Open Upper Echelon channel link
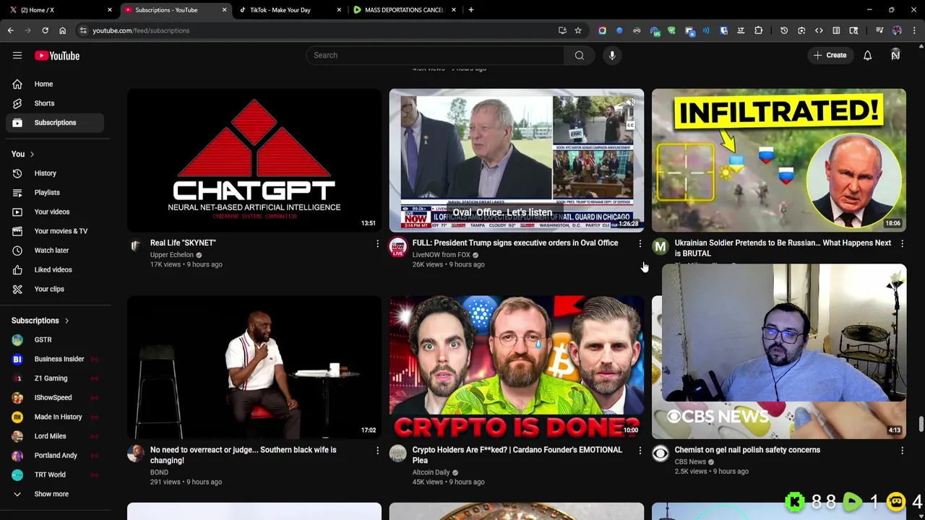The height and width of the screenshot is (520, 925). [x=172, y=255]
